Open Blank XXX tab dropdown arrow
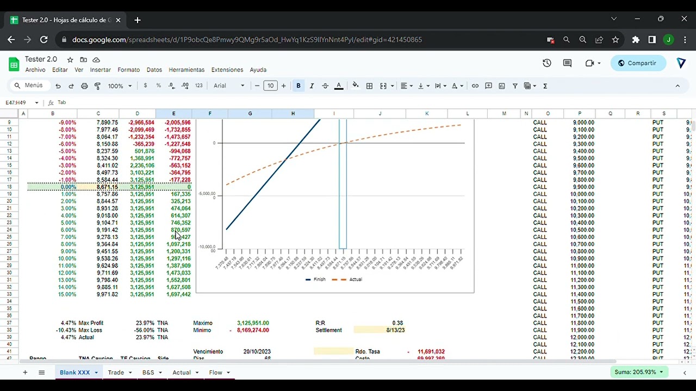Viewport: 696px width, 391px height. click(x=96, y=373)
